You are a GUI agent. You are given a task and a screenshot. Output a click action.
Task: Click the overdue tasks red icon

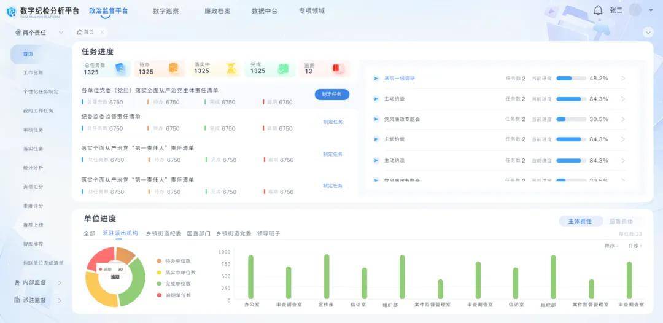coord(337,68)
